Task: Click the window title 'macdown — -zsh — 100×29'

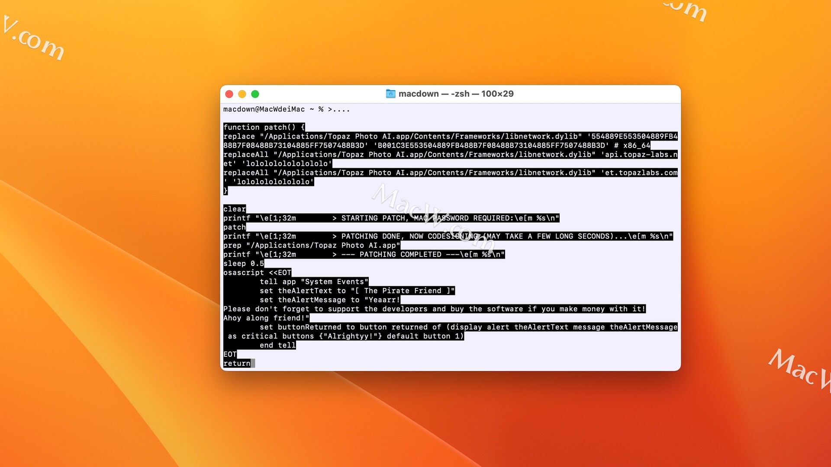Action: coord(456,94)
